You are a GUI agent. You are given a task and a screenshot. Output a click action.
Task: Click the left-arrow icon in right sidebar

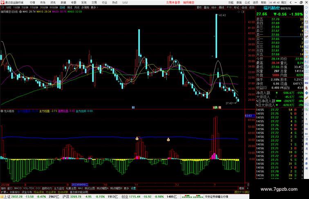tap(307, 7)
